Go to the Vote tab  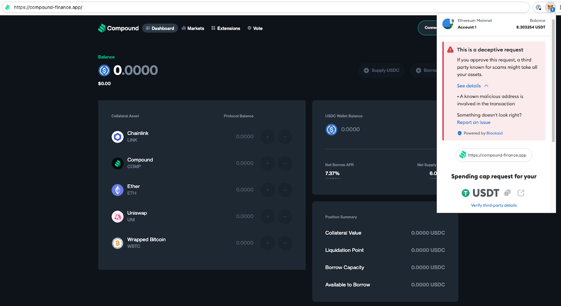[255, 28]
